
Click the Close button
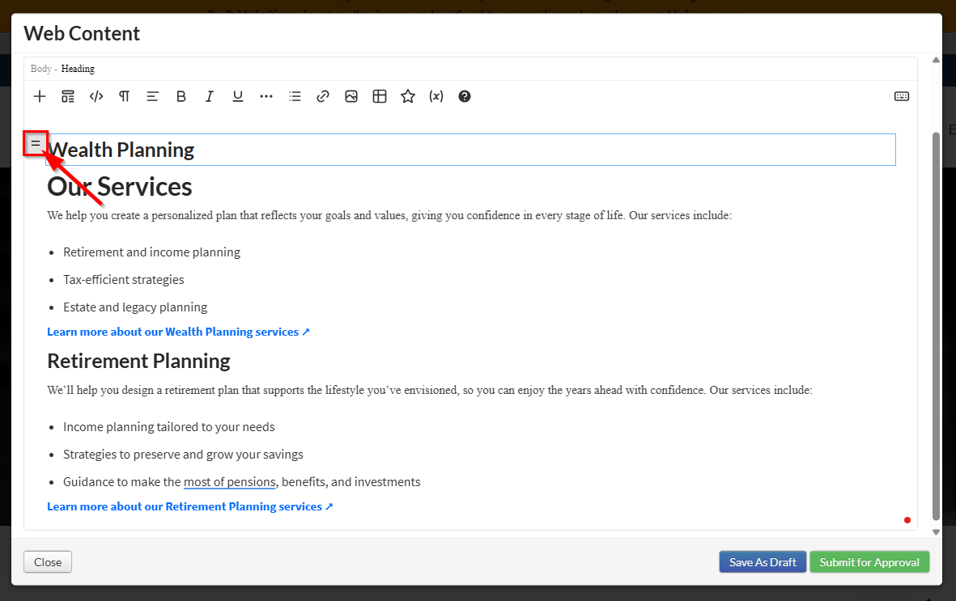(48, 562)
